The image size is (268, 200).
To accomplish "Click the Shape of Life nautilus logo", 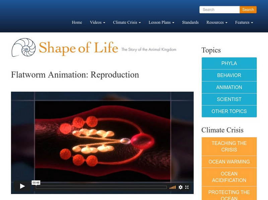I will pos(23,47).
